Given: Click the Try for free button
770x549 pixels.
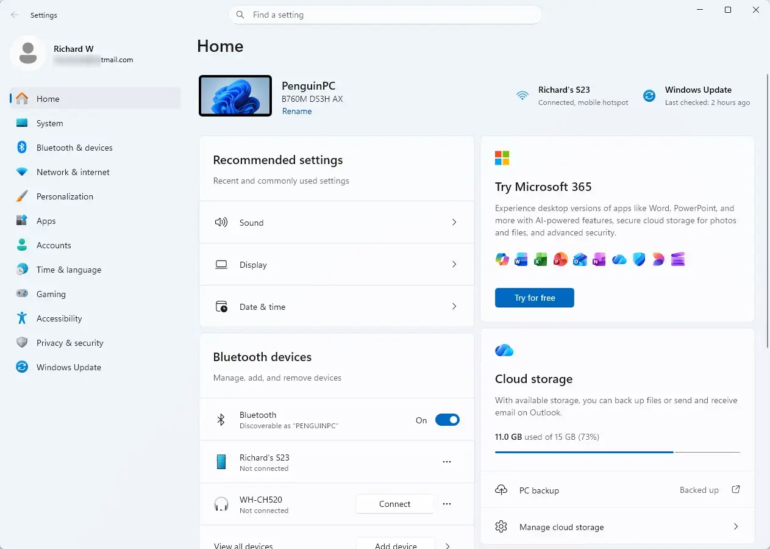Looking at the screenshot, I should pyautogui.click(x=535, y=298).
